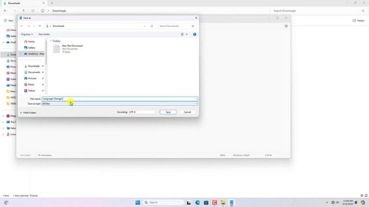Click the taskbar Search box
Viewport: 369px width, 207px height.
(164, 202)
